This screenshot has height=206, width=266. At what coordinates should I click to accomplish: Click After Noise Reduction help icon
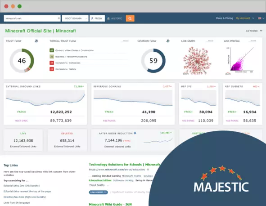click(135, 133)
